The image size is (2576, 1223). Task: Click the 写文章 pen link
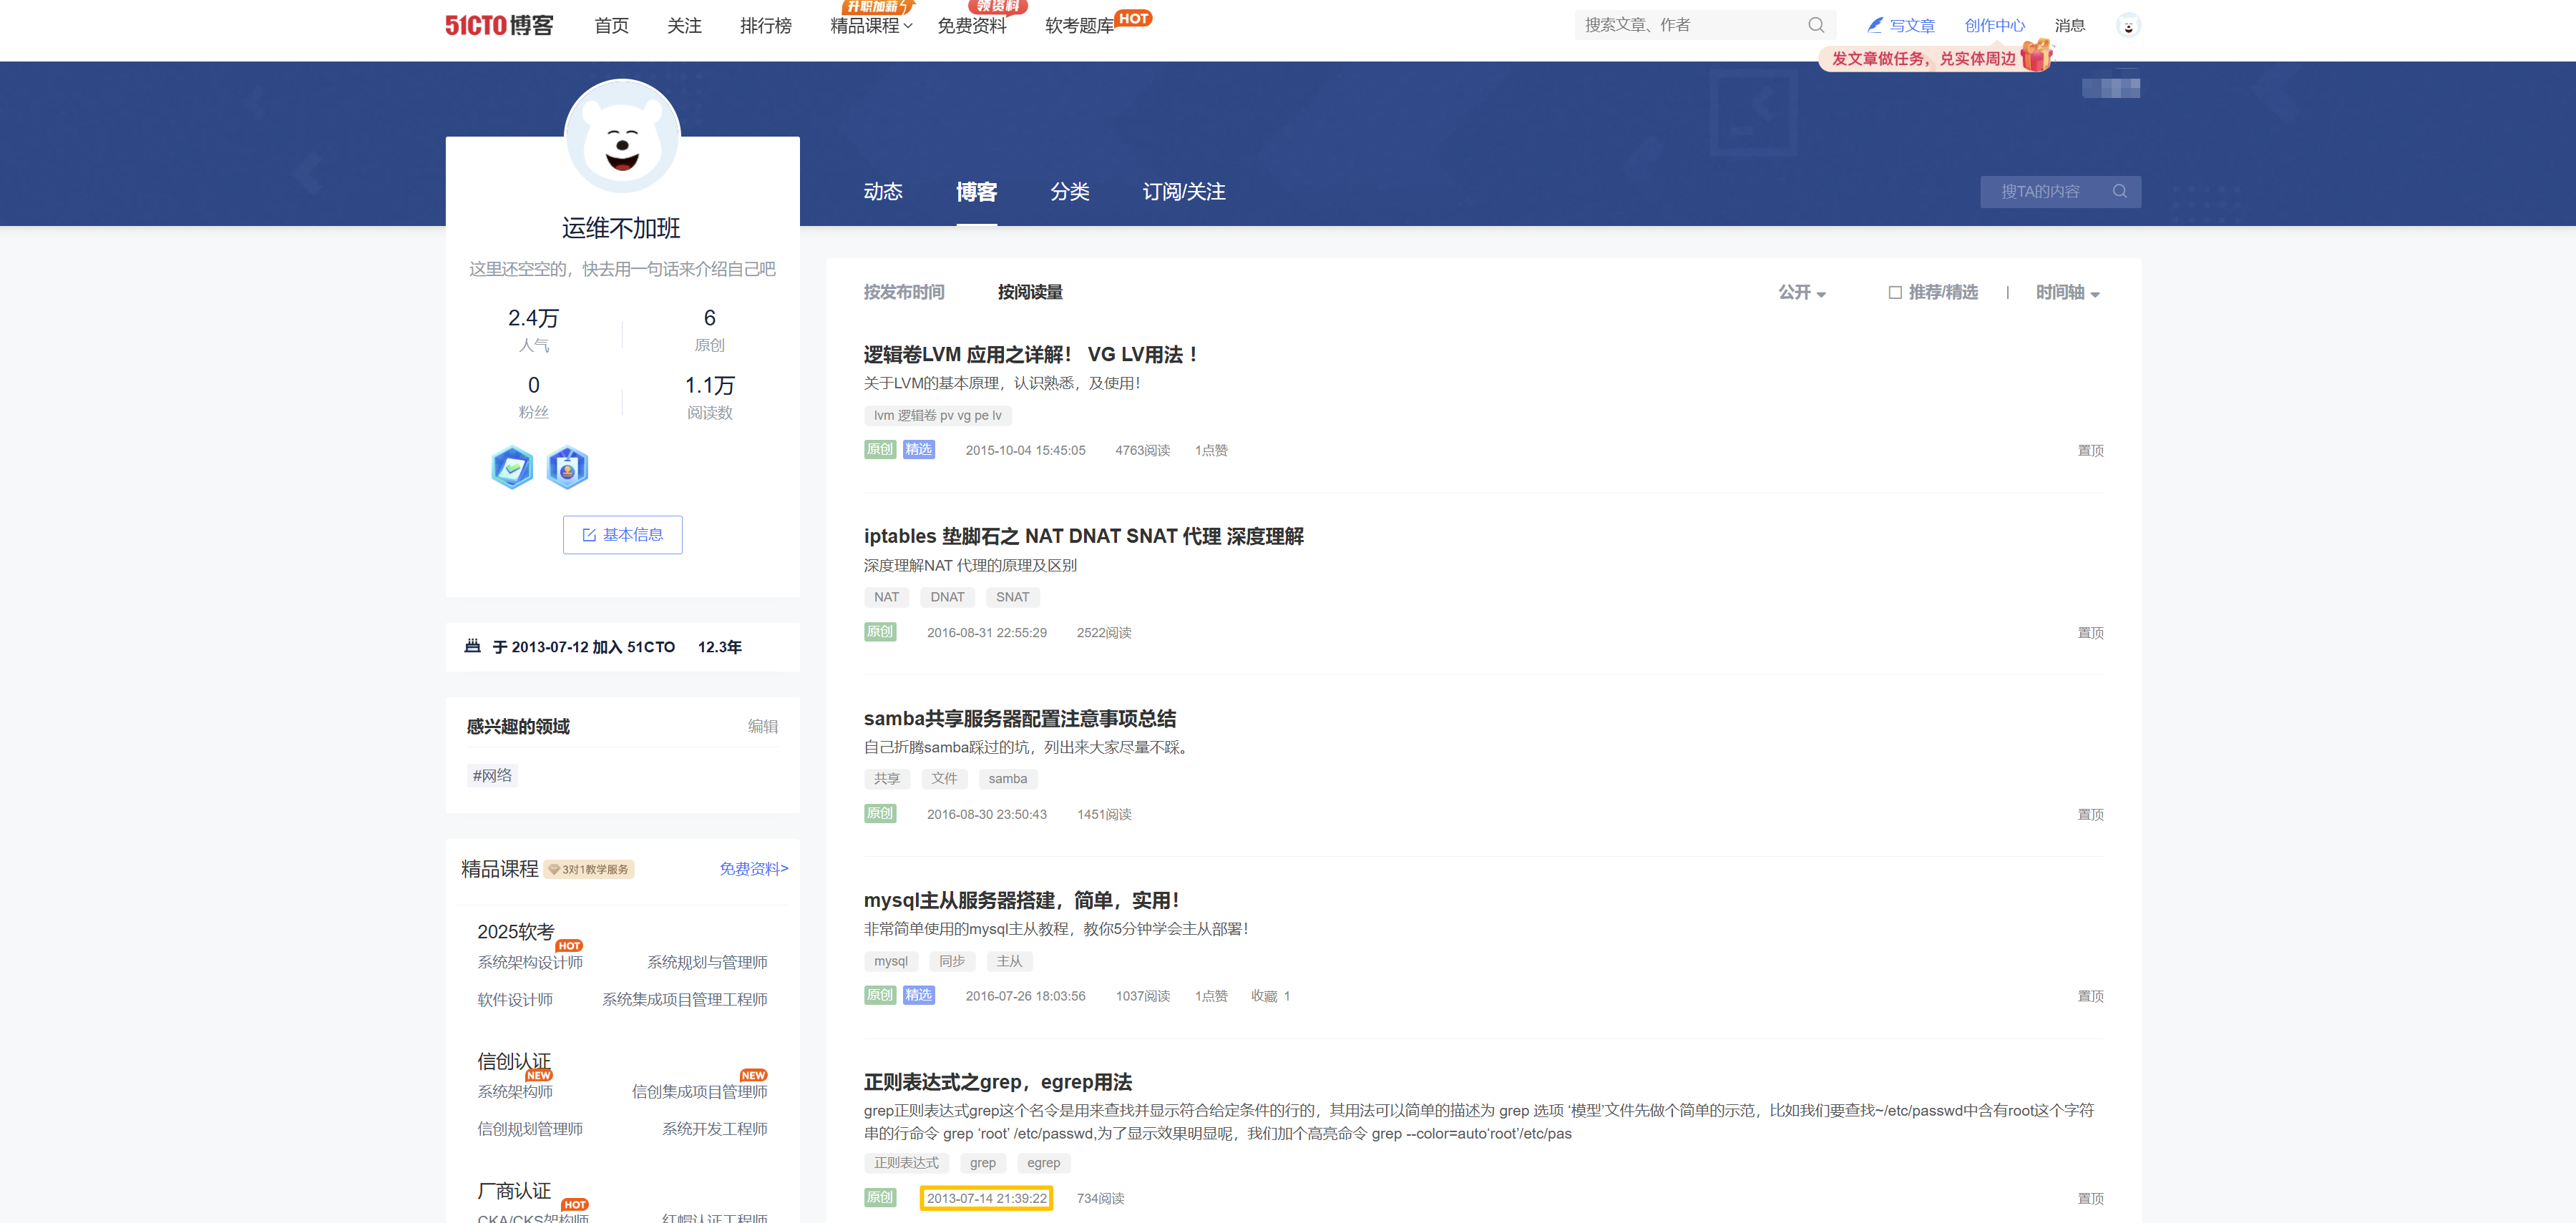point(1900,26)
